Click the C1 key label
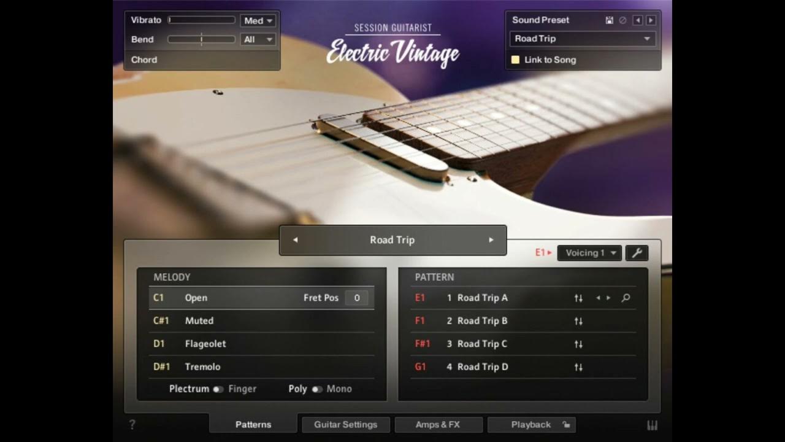Image resolution: width=785 pixels, height=442 pixels. click(x=159, y=298)
